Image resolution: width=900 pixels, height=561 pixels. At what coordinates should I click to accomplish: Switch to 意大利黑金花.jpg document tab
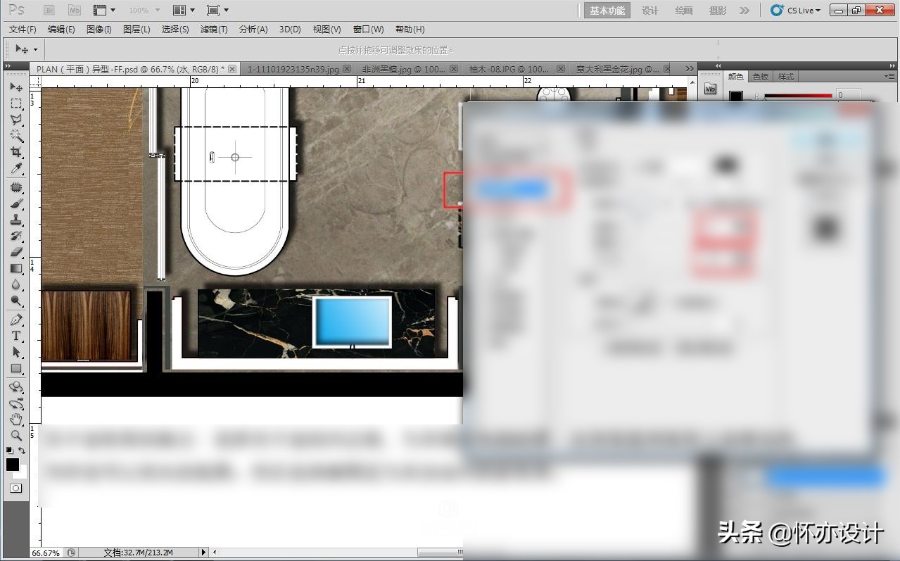[618, 69]
